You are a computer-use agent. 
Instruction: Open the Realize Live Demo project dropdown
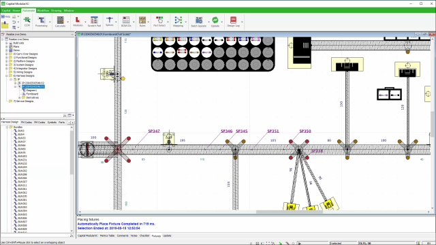pyautogui.click(x=72, y=34)
